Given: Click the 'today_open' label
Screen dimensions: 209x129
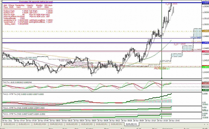Looking at the screenshot, I should [x=10, y=24].
